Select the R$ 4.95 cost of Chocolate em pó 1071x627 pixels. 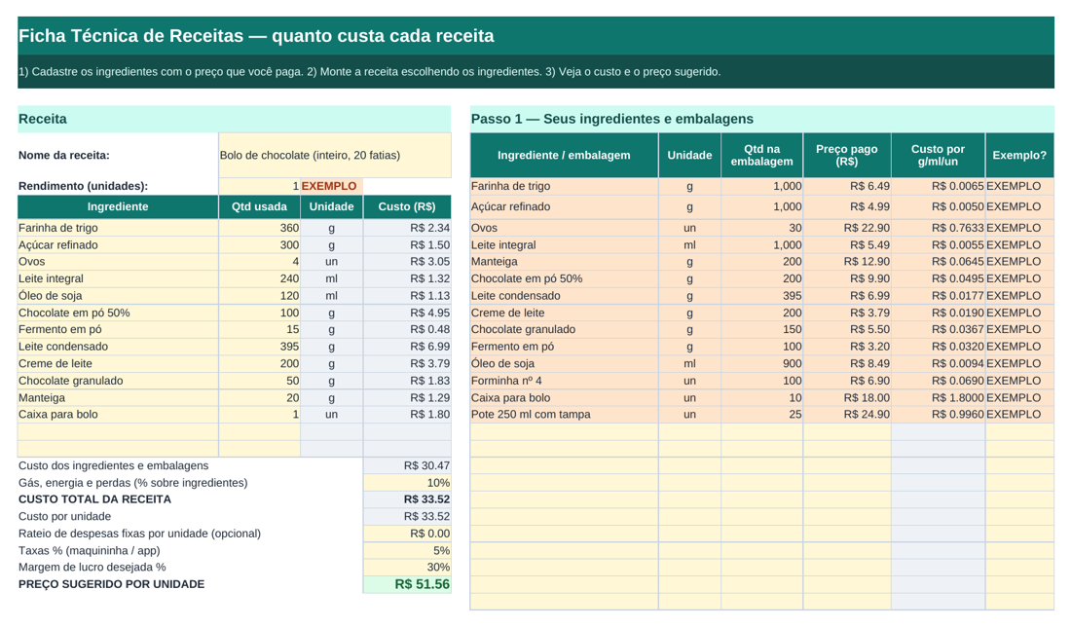click(407, 313)
